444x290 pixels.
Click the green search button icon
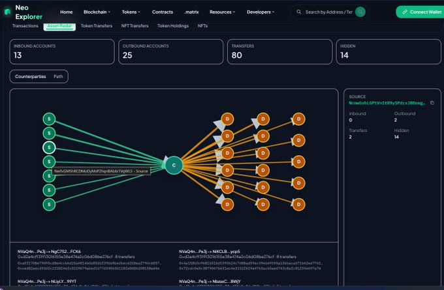[360, 12]
